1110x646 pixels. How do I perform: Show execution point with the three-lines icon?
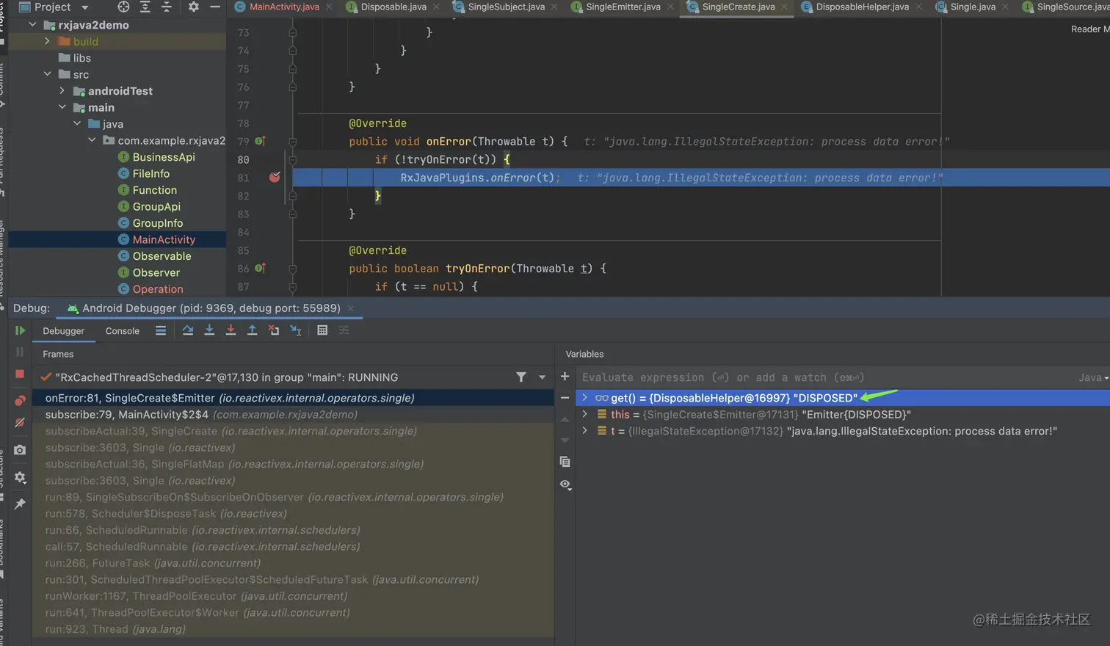(x=161, y=330)
